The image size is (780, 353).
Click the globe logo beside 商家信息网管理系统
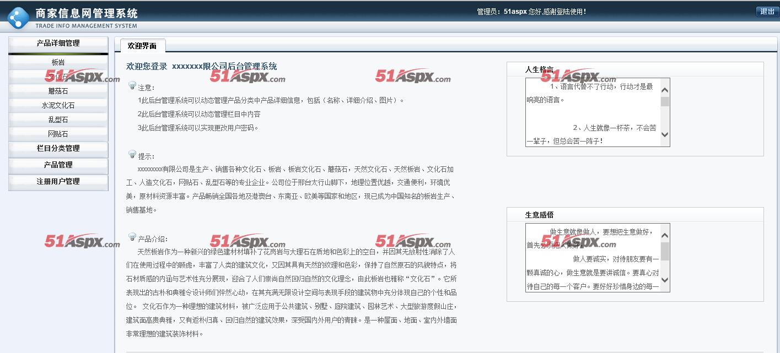point(18,15)
